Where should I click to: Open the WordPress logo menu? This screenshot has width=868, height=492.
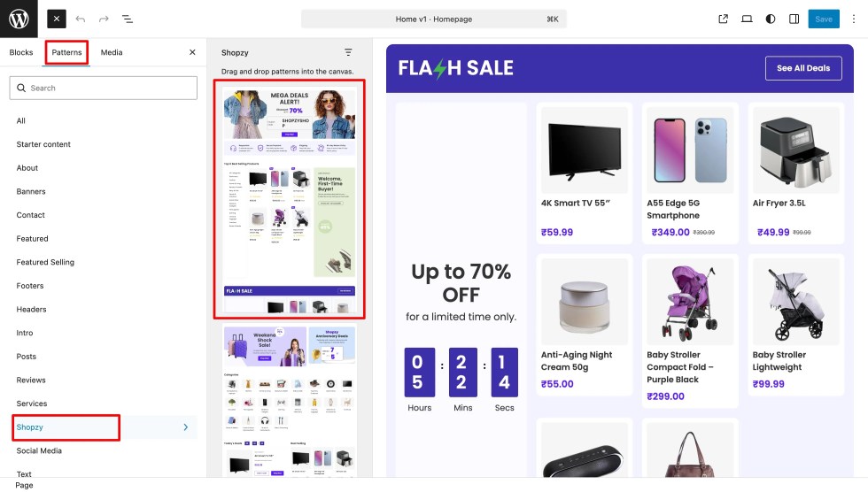(x=19, y=19)
